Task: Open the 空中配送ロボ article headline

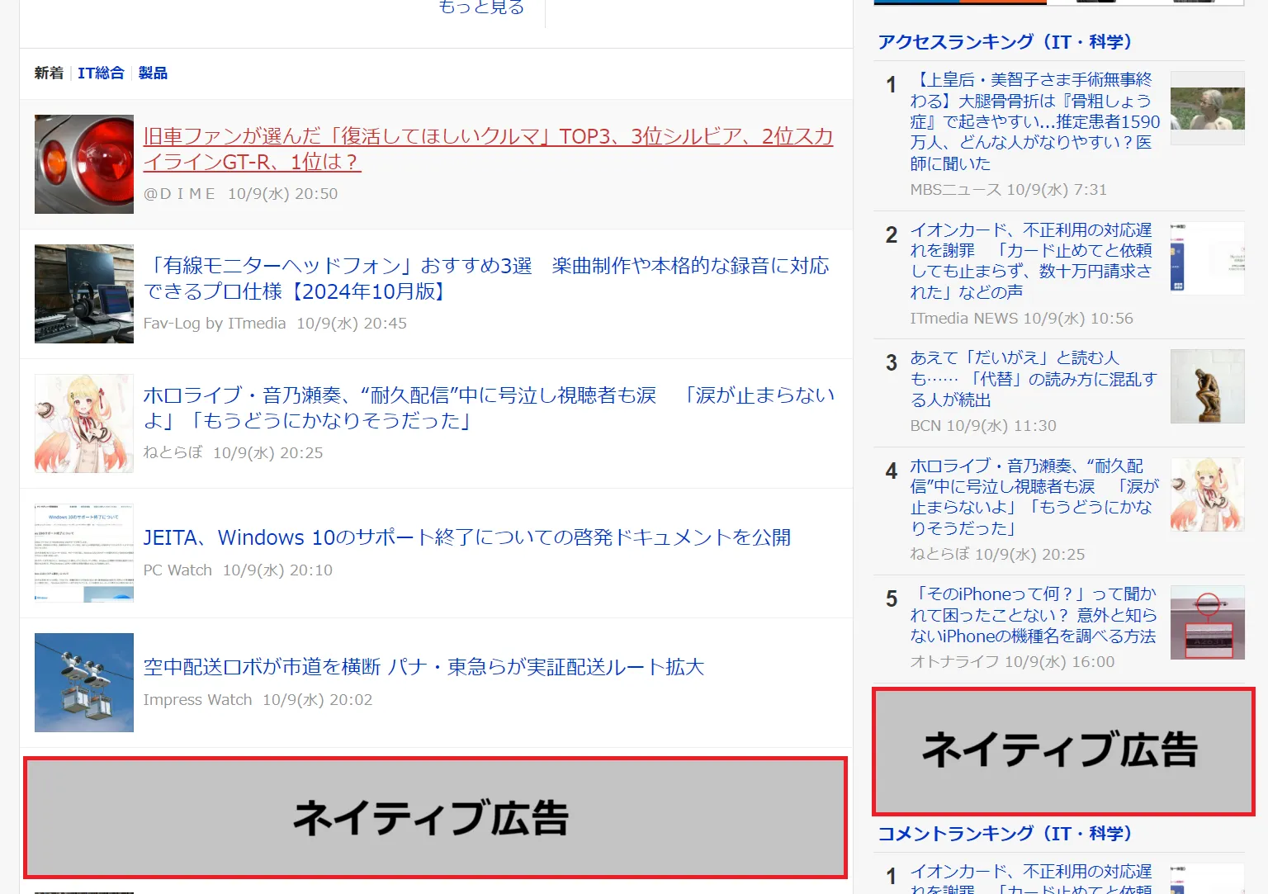Action: 423,667
